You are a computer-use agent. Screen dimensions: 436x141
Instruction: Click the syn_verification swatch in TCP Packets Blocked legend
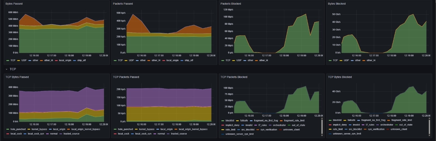point(258,130)
